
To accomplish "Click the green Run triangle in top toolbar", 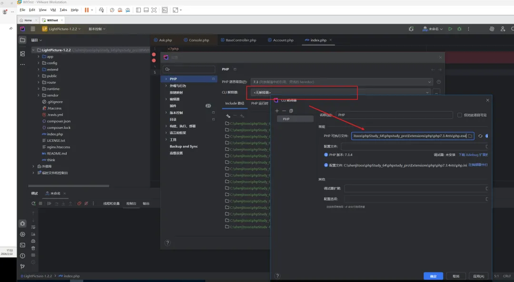I will [450, 29].
